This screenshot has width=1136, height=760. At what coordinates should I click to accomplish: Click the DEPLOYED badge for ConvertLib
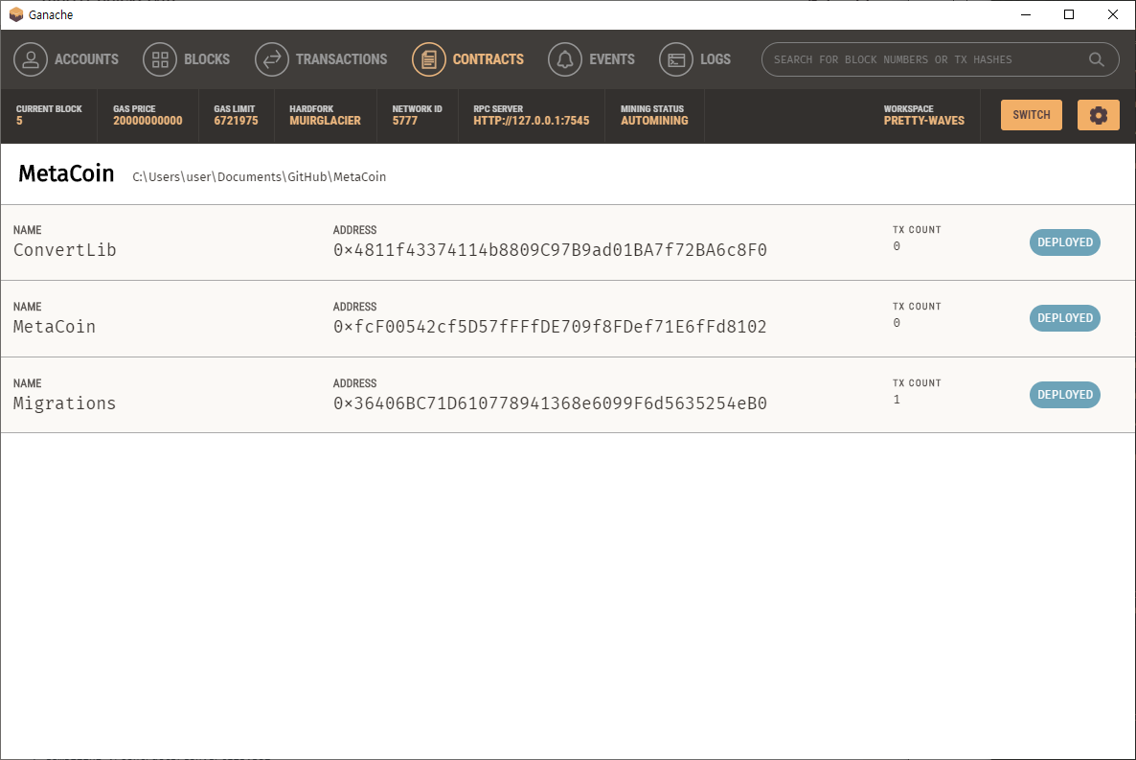(x=1064, y=242)
